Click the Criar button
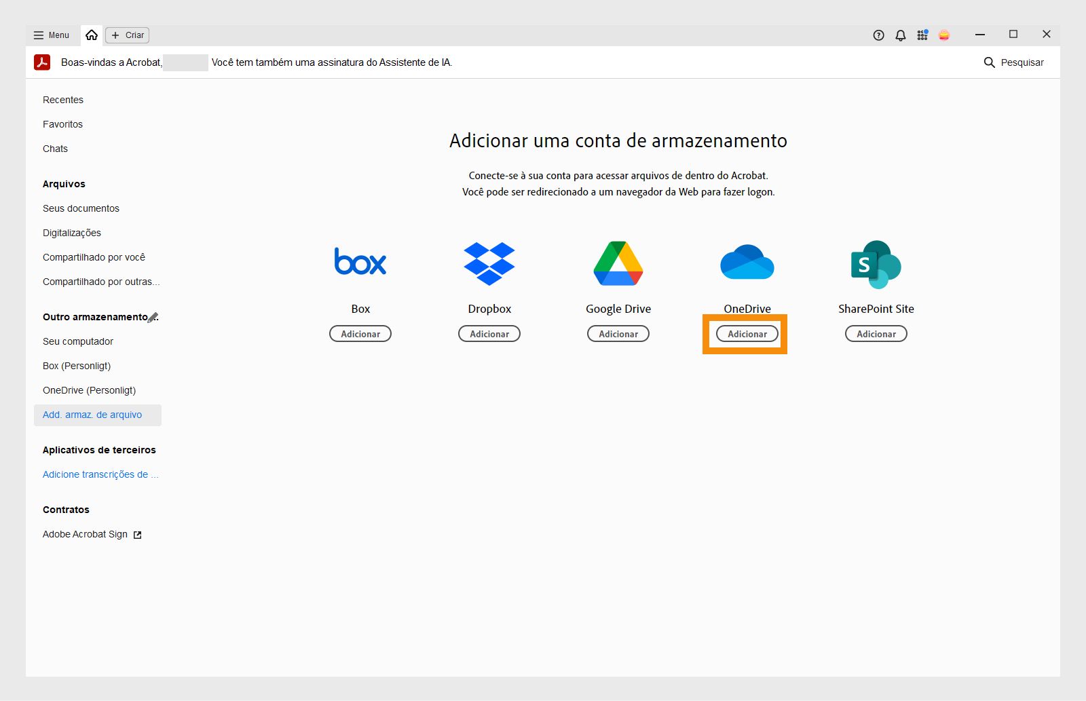 pyautogui.click(x=127, y=35)
